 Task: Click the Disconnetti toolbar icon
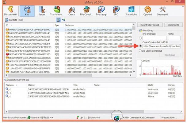click(x=10, y=11)
